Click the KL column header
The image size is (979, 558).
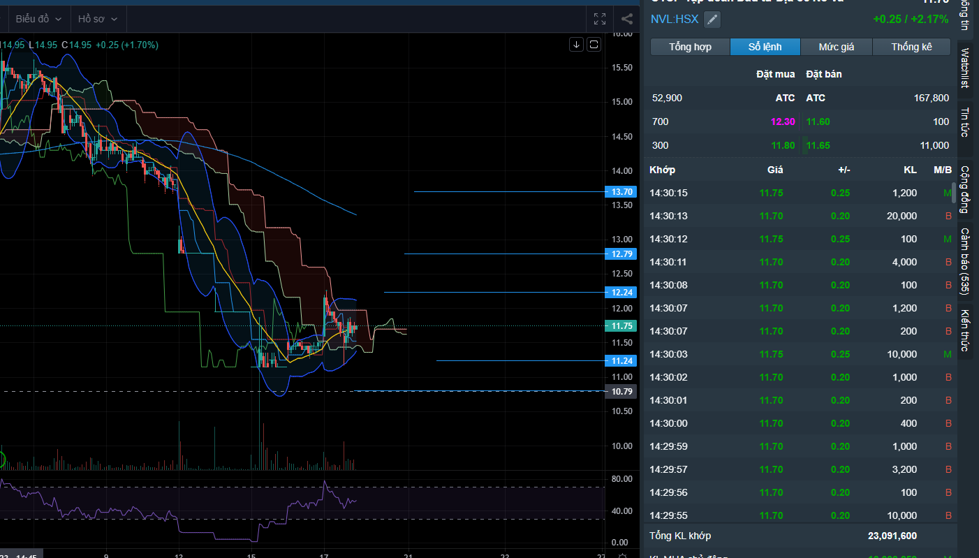pyautogui.click(x=910, y=170)
